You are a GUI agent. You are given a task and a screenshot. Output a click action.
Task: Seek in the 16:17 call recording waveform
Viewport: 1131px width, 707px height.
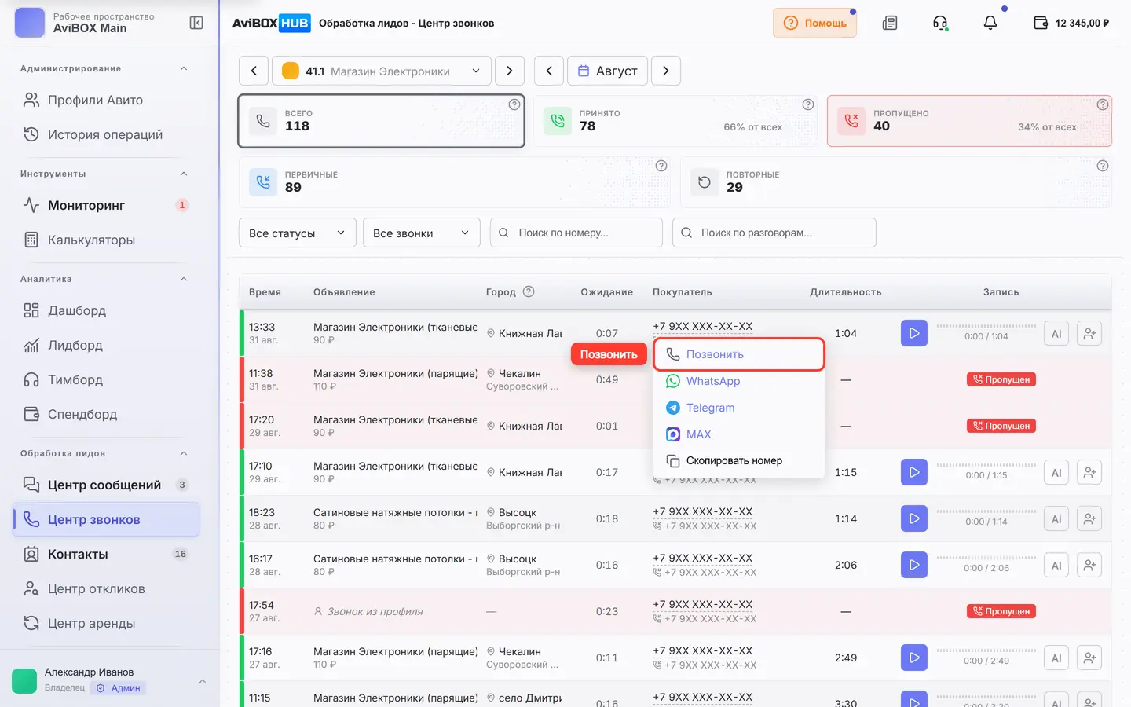pyautogui.click(x=986, y=558)
